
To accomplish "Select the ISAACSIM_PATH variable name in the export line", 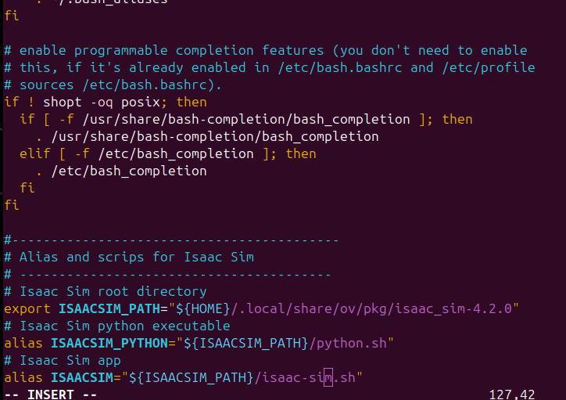I will coord(109,309).
